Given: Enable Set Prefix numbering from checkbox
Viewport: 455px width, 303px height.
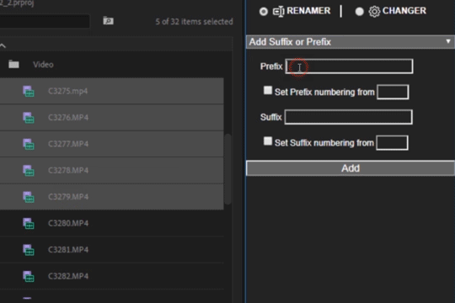Looking at the screenshot, I should click(x=268, y=90).
